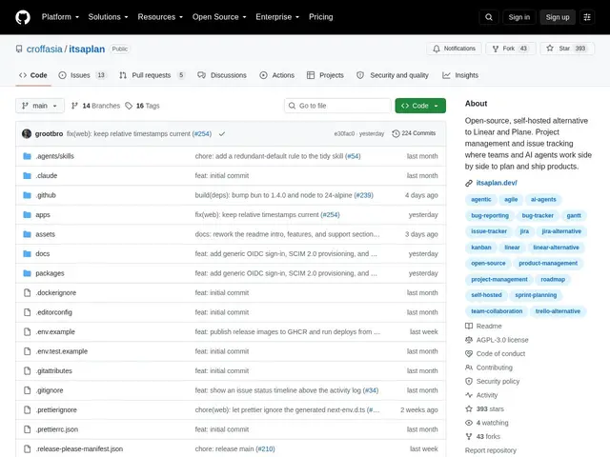610x457 pixels.
Task: Open the e30fac0 commit hash link
Action: tap(344, 133)
